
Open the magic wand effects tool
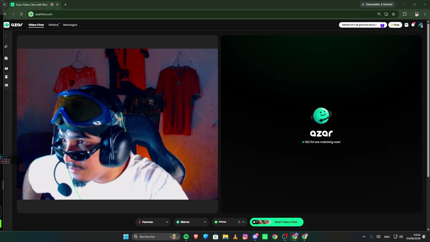click(6, 46)
